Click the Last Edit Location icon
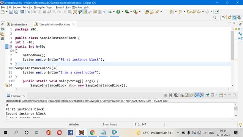Viewport: 243px width, 137px height. click(x=189, y=12)
